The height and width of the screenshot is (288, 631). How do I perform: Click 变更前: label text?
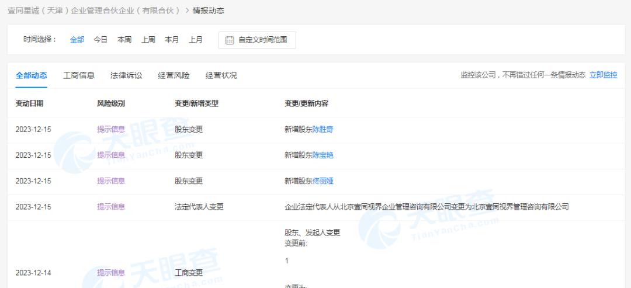click(296, 243)
